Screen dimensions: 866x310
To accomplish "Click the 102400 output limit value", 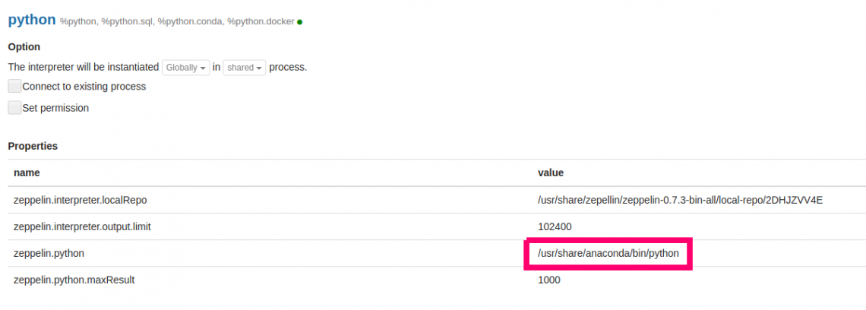I will [555, 226].
